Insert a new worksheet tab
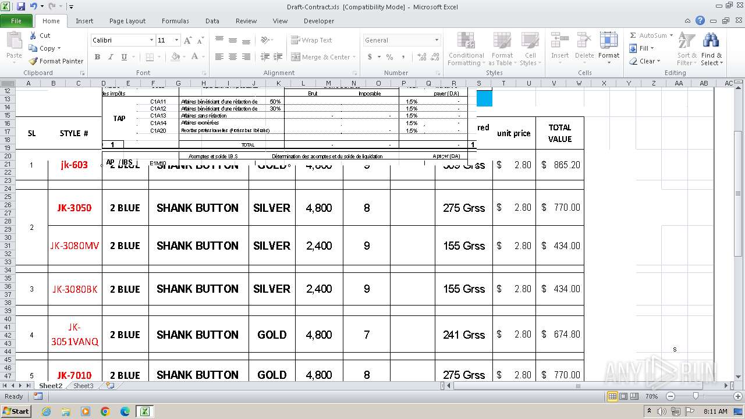 (109, 385)
